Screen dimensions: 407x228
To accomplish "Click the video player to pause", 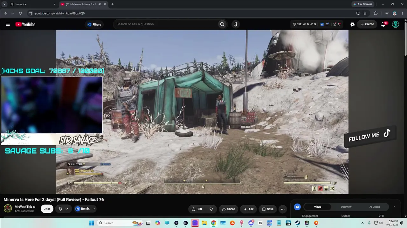I will 202,112.
